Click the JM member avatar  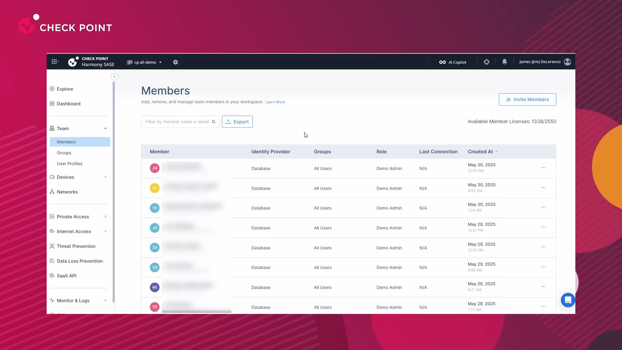tap(155, 168)
